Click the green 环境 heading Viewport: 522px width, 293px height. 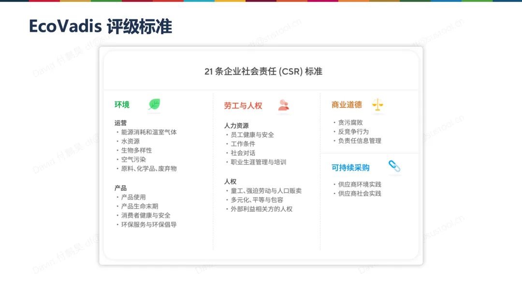tap(122, 105)
